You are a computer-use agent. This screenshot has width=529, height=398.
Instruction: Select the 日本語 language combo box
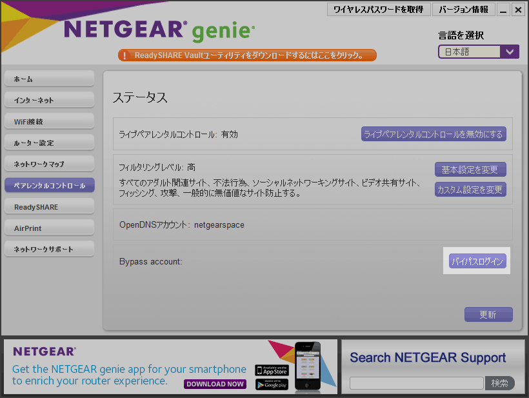(469, 52)
